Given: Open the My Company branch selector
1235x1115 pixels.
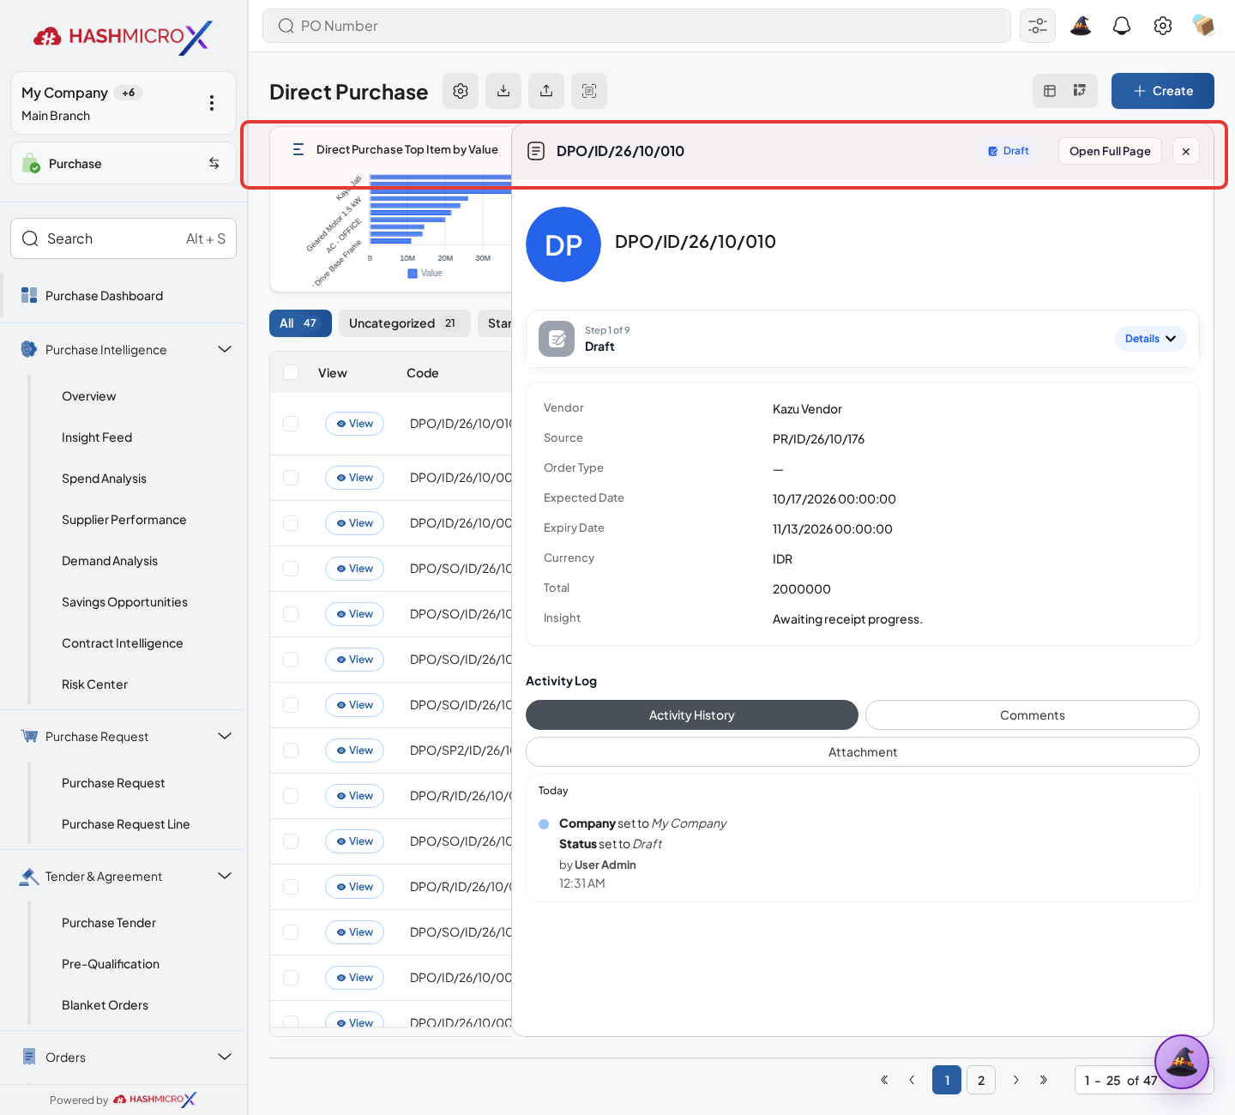Looking at the screenshot, I should point(123,103).
